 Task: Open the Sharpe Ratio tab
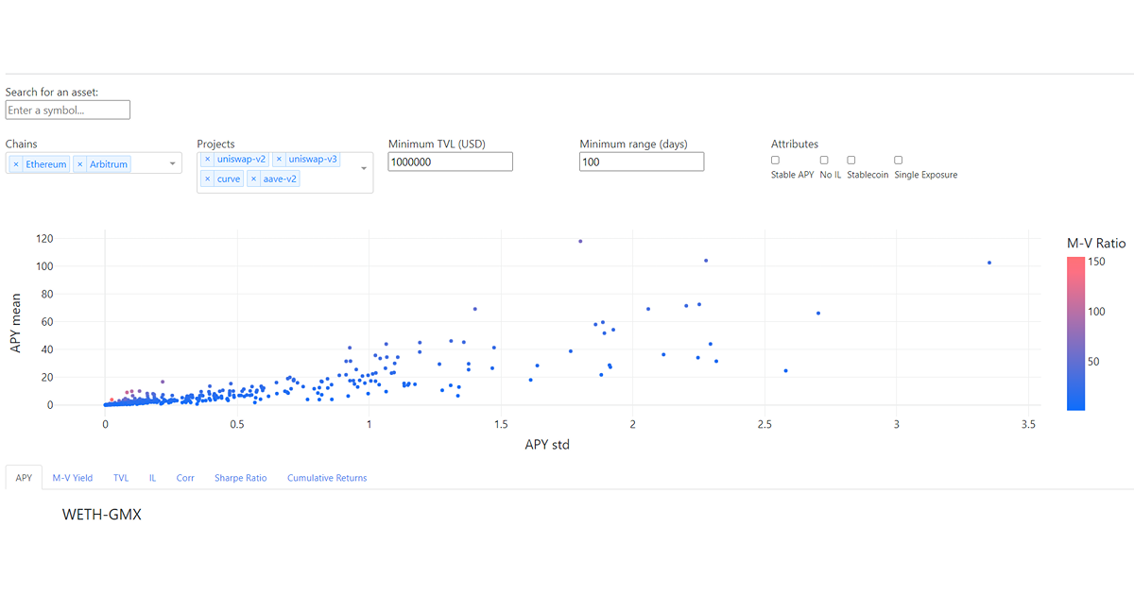(x=240, y=478)
